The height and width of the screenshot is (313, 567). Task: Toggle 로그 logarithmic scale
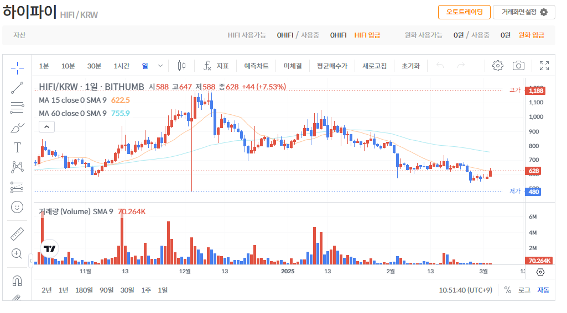pos(524,290)
